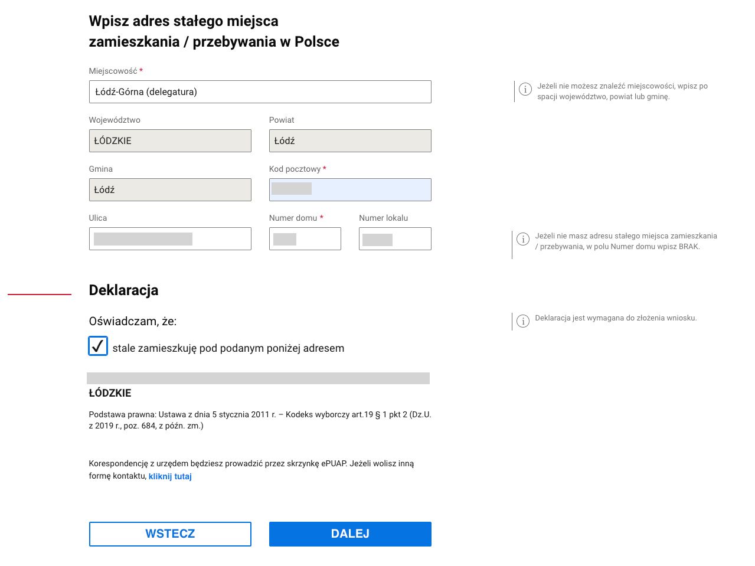Click the 'Deklaracja jest wymagana' hint text

[616, 318]
